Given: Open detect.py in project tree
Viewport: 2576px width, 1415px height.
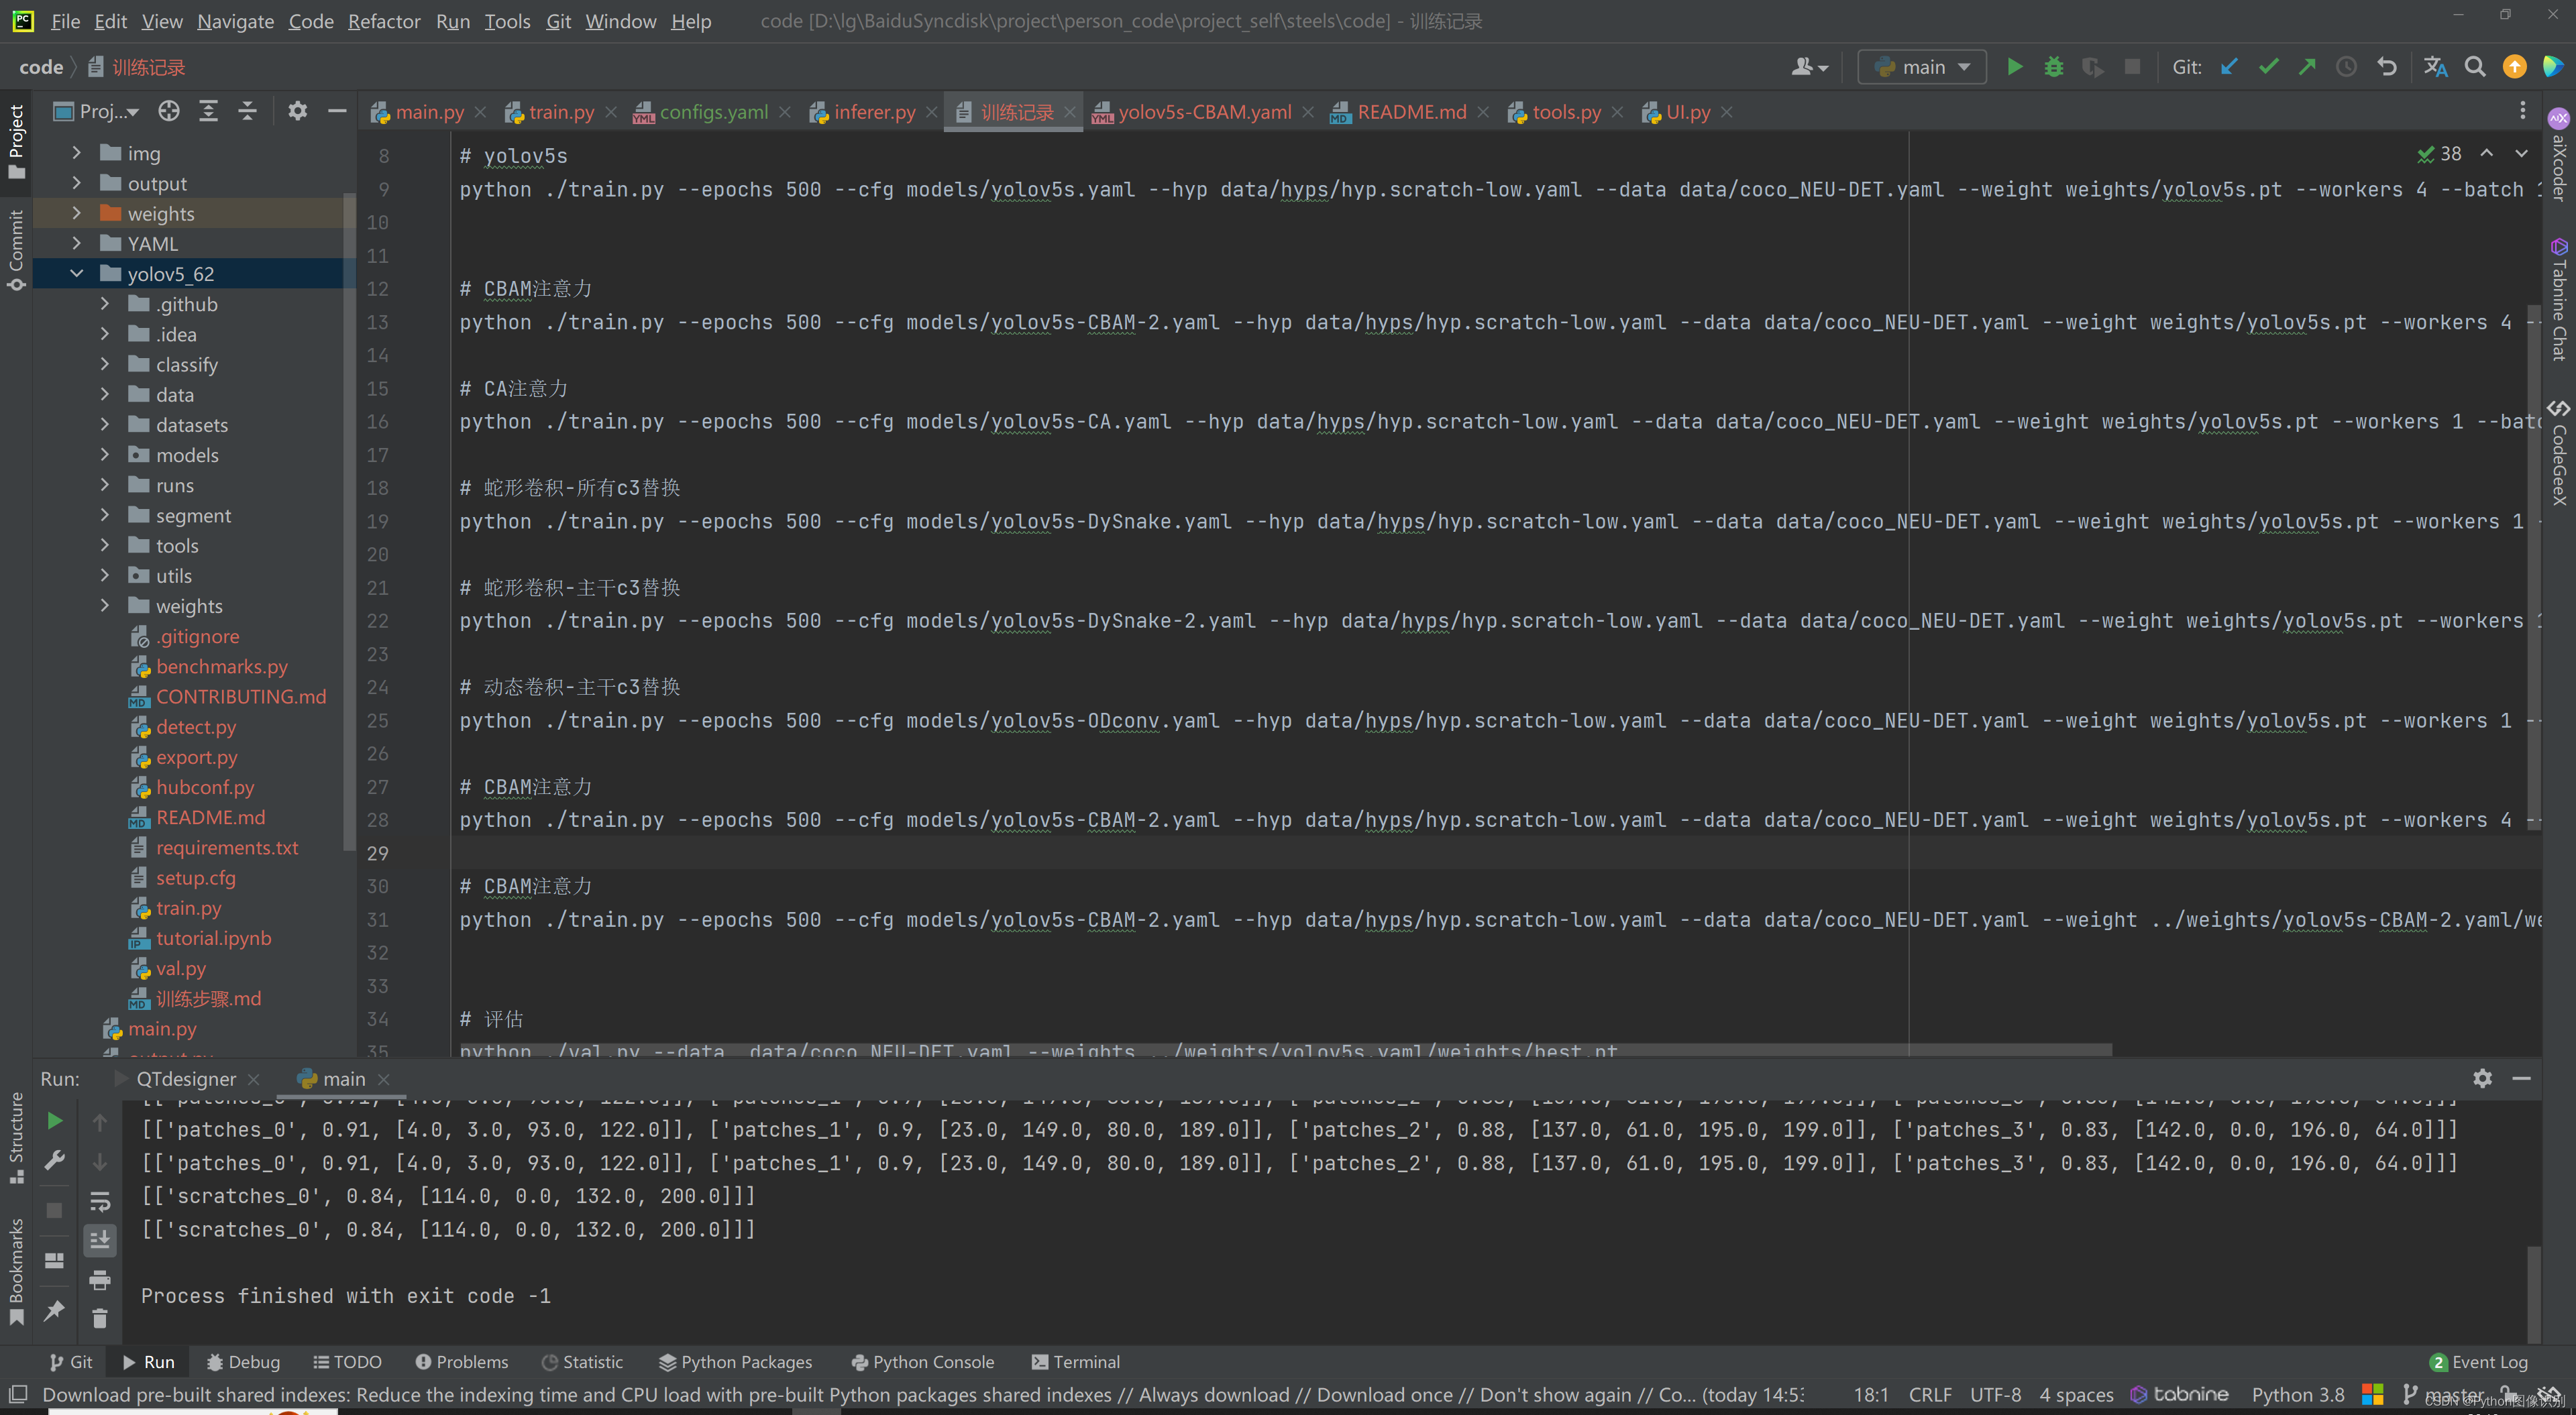Looking at the screenshot, I should [x=195, y=727].
